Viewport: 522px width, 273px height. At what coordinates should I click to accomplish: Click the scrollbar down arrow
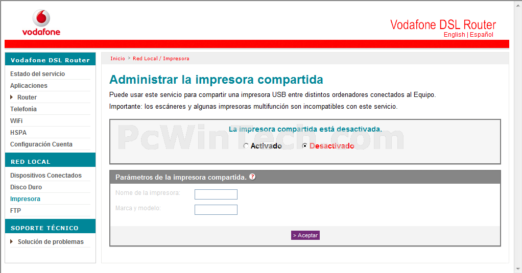point(518,269)
